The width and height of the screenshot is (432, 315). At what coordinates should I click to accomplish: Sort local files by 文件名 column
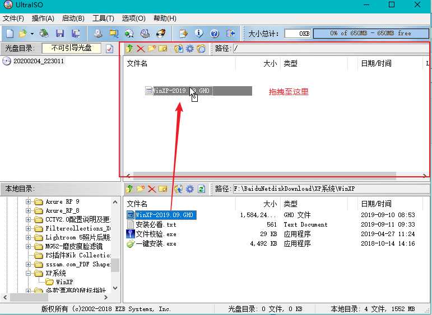point(180,204)
